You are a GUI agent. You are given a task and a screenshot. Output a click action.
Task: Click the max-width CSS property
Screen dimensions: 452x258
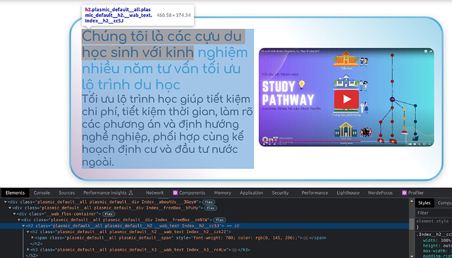(435, 251)
